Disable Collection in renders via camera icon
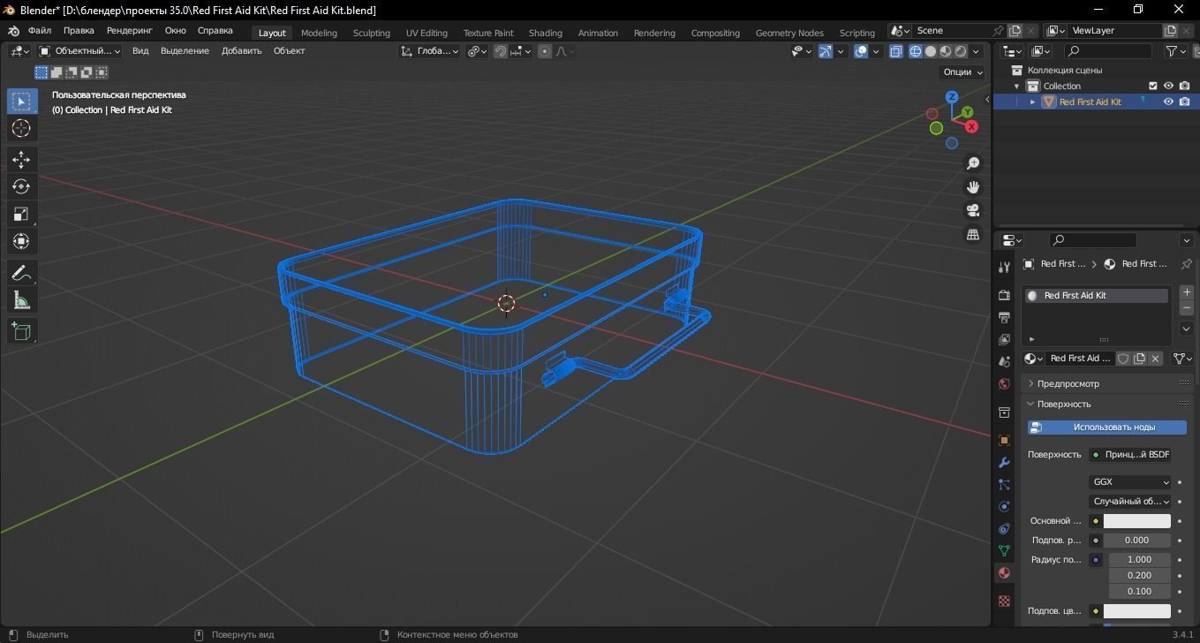Viewport: 1200px width, 643px height. coord(1184,86)
